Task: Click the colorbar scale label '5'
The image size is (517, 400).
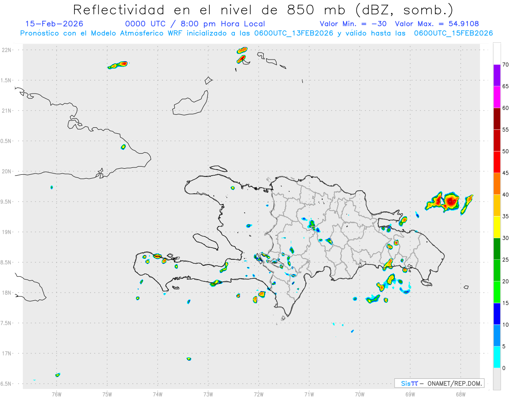Action: (x=504, y=346)
